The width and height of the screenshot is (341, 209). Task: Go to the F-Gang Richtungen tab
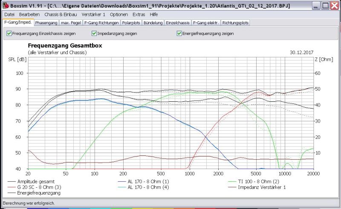click(x=101, y=23)
